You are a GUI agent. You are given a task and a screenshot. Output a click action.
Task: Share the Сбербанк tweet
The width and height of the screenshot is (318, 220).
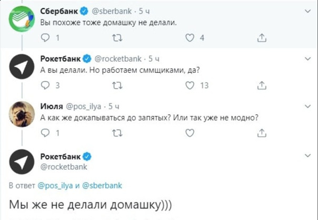point(262,37)
